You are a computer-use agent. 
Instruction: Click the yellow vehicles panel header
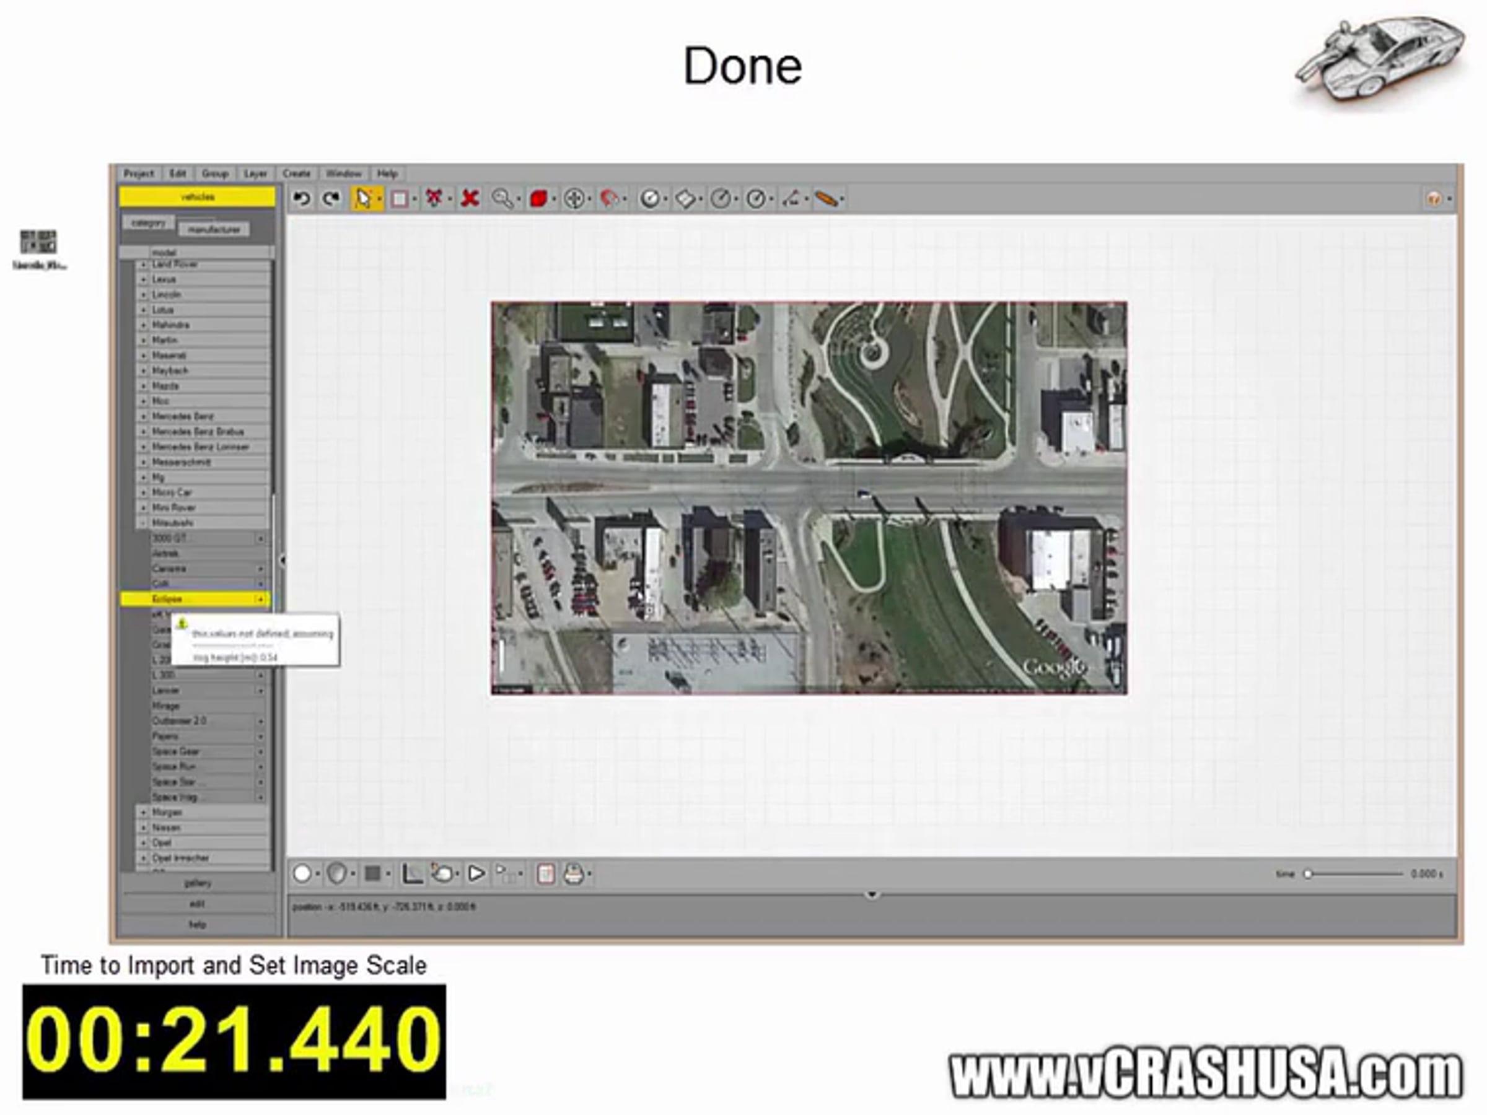pyautogui.click(x=198, y=197)
